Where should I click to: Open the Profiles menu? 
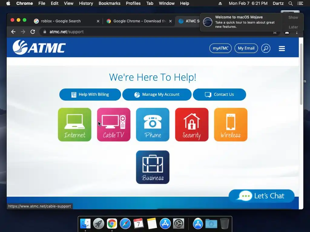133,3
